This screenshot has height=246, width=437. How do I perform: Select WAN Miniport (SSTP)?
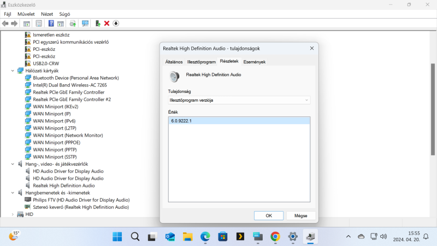click(x=55, y=157)
